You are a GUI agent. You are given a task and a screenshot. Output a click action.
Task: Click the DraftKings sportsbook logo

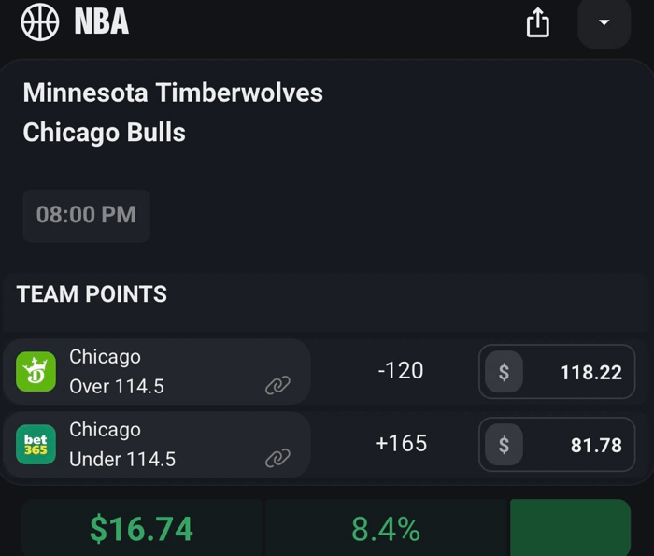pyautogui.click(x=36, y=372)
